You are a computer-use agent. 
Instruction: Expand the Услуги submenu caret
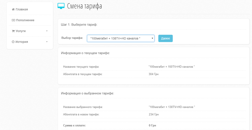47,31
